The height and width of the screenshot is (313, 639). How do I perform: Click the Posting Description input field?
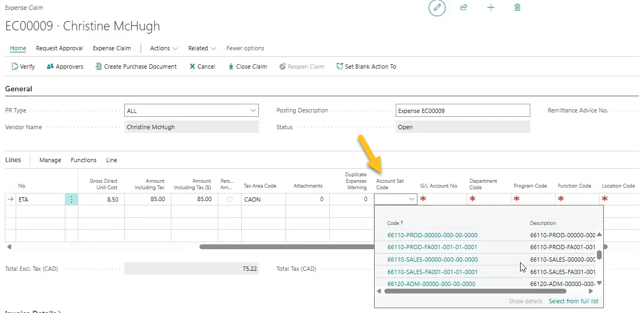tap(462, 110)
